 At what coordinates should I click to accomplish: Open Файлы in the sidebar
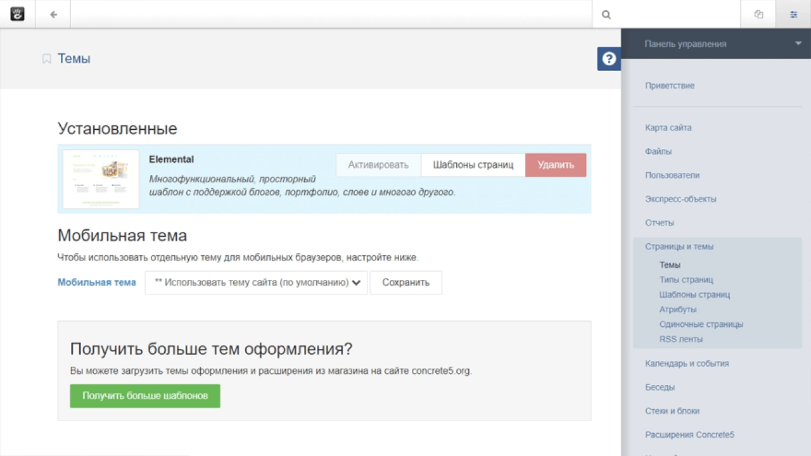658,151
